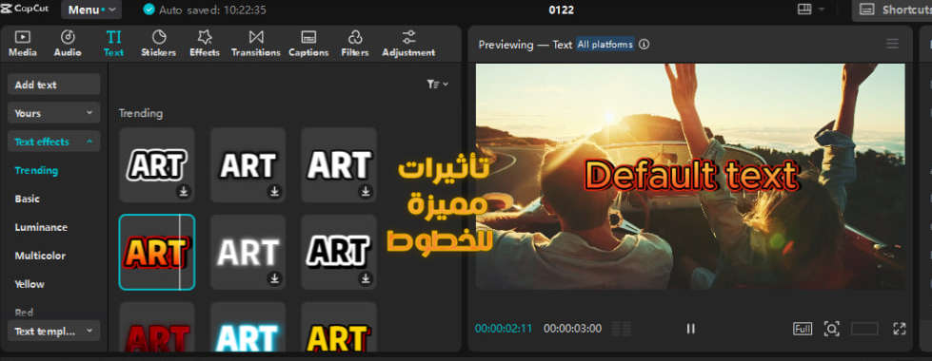
Task: Choose the cyan neon glow ART effect
Action: point(248,327)
